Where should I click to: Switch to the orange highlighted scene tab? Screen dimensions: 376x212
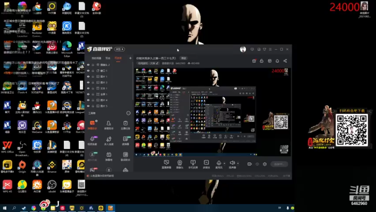pyautogui.click(x=118, y=58)
